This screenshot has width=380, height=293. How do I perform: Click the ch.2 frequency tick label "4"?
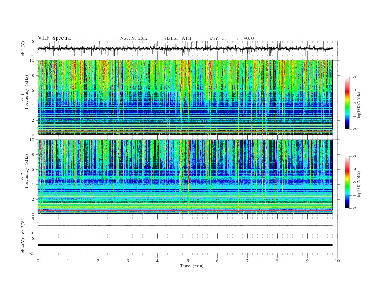point(34,185)
